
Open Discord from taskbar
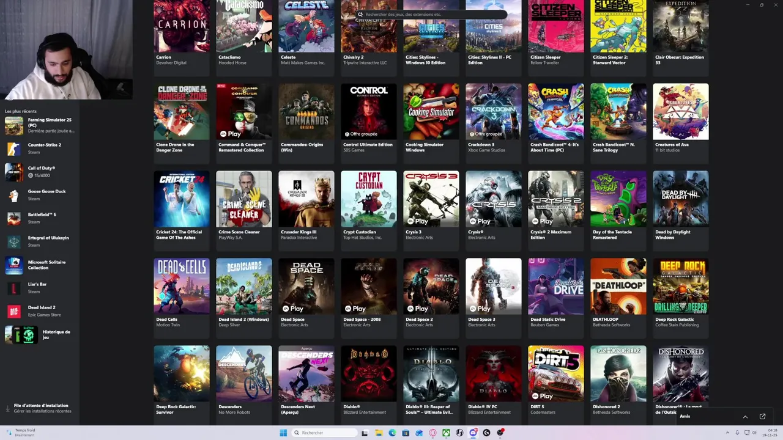tap(473, 433)
